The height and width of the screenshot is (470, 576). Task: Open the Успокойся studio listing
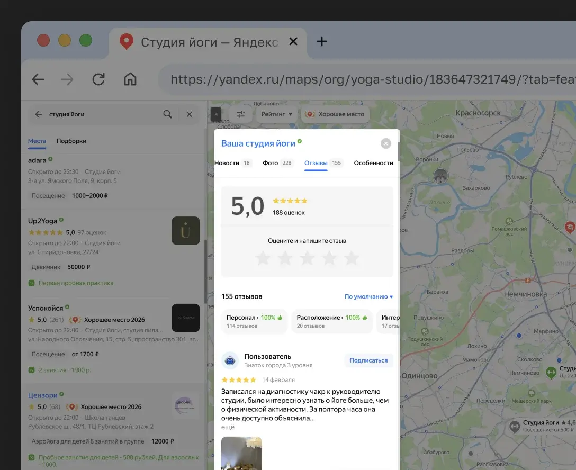coord(46,308)
